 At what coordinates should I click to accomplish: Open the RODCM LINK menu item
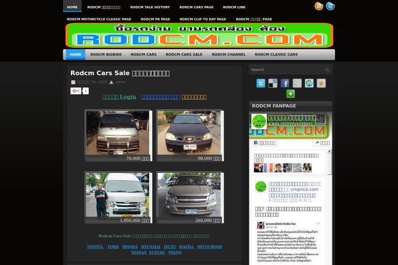234,7
